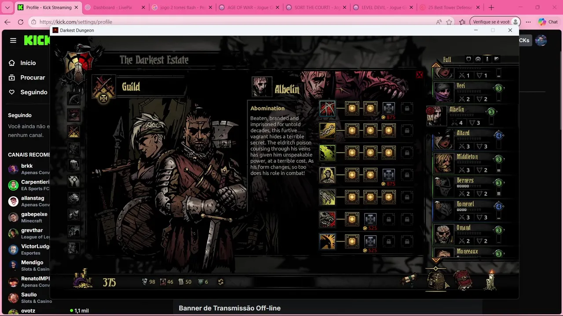Buy the 875 upgrade on the haloed figure skill

(x=388, y=175)
